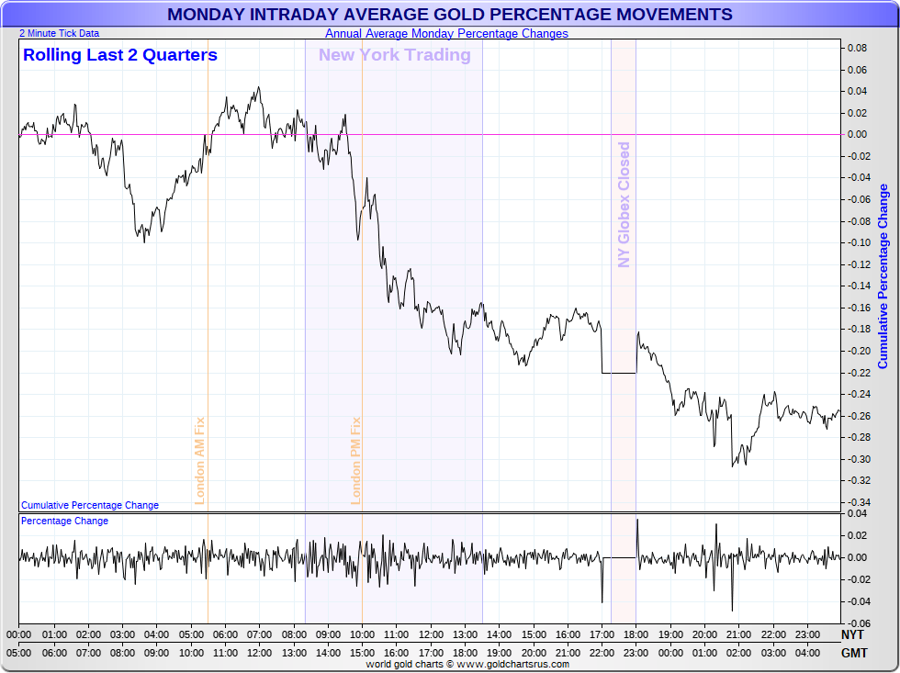Click 04:00 in the GMT time row

pos(807,653)
